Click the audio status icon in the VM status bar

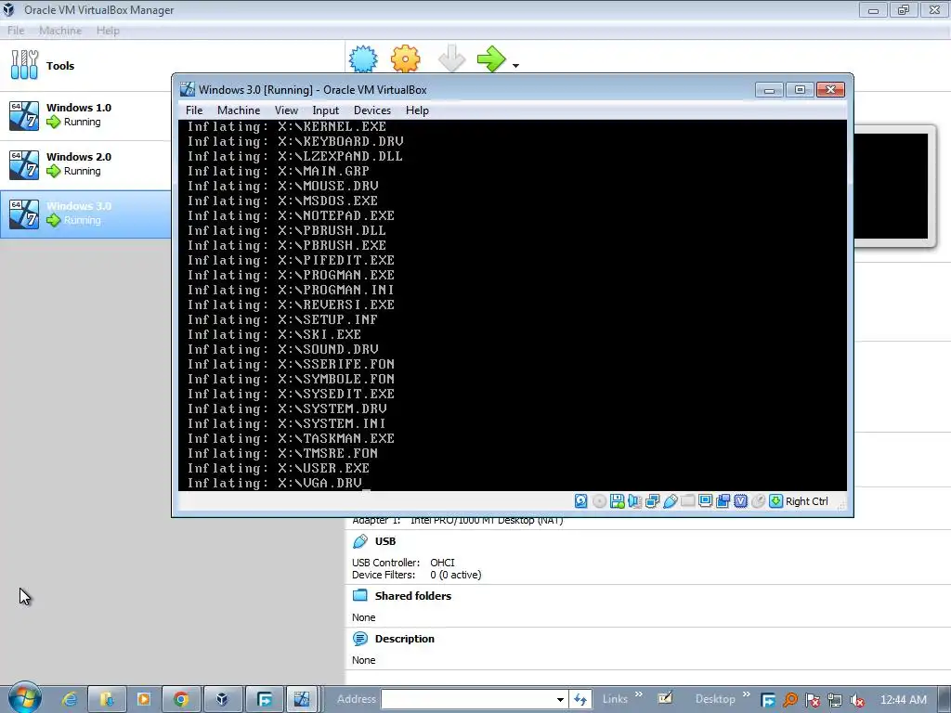pos(635,500)
